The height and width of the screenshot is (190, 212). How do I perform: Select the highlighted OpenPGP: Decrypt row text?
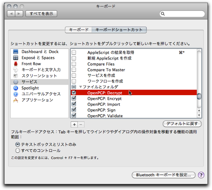click(104, 93)
